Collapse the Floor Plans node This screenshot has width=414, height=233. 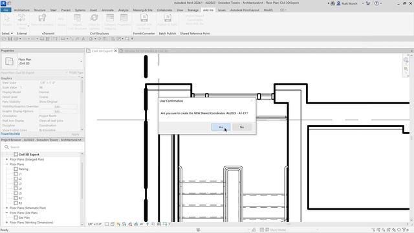coord(6,164)
